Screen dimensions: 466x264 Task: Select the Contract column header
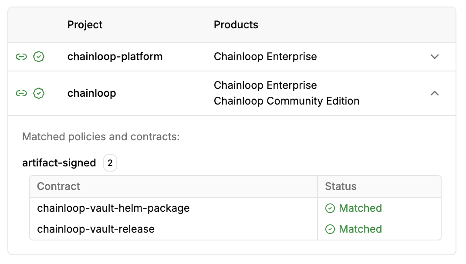pyautogui.click(x=59, y=186)
